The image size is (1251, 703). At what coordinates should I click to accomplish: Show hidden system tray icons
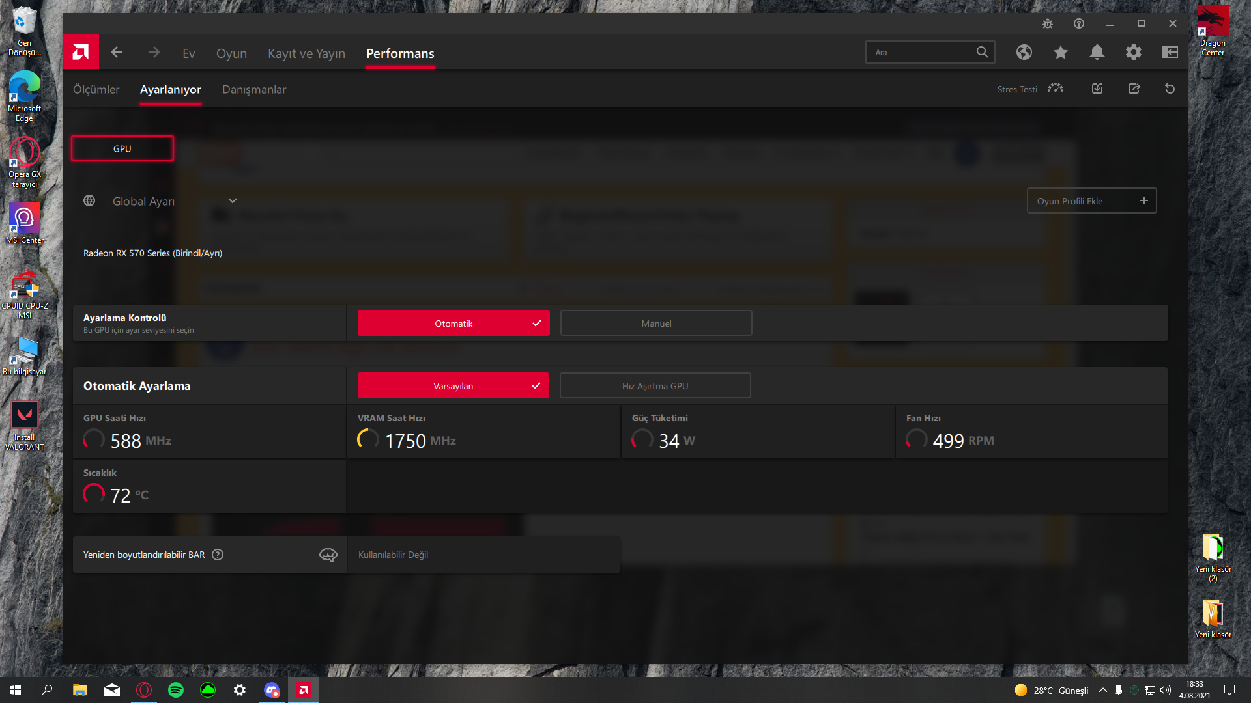pyautogui.click(x=1102, y=691)
